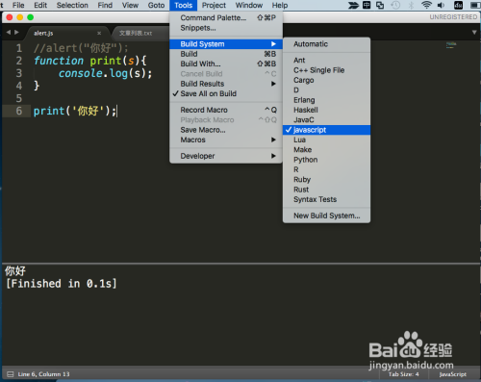Click Line 6, Column 13 status
This screenshot has height=382, width=481.
click(x=43, y=374)
